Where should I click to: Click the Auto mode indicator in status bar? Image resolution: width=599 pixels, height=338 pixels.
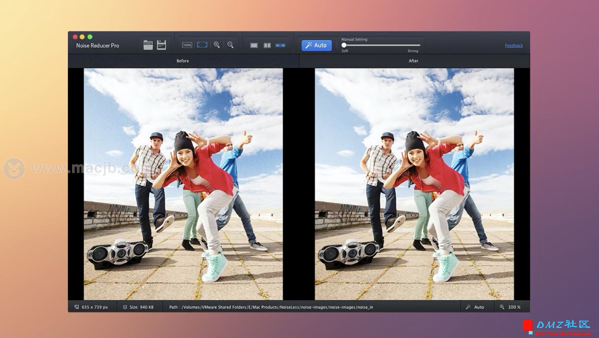coord(479,307)
